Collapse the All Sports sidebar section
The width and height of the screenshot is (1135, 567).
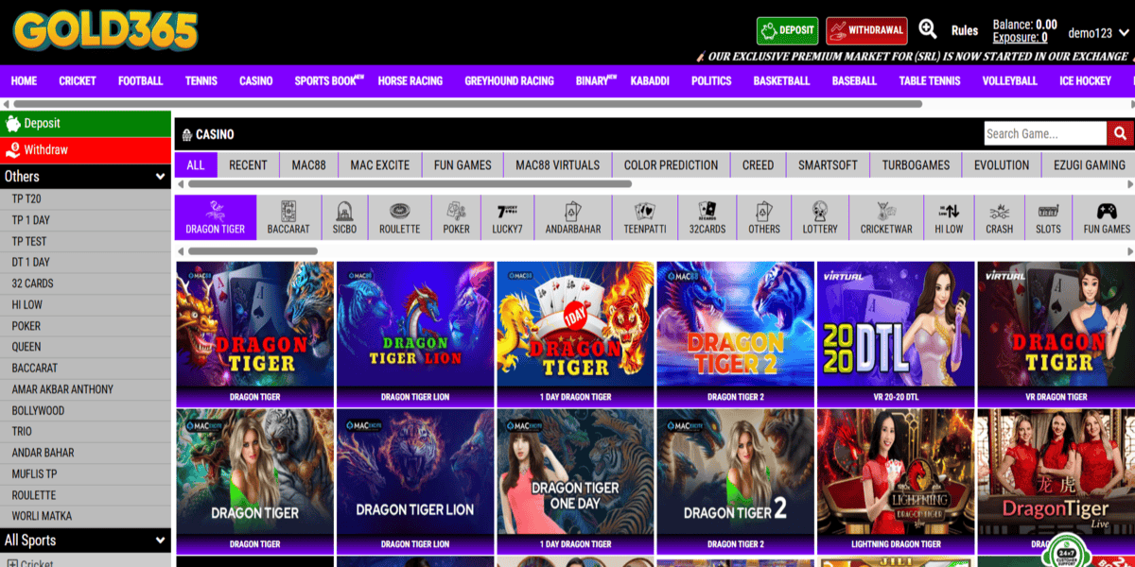coord(160,541)
